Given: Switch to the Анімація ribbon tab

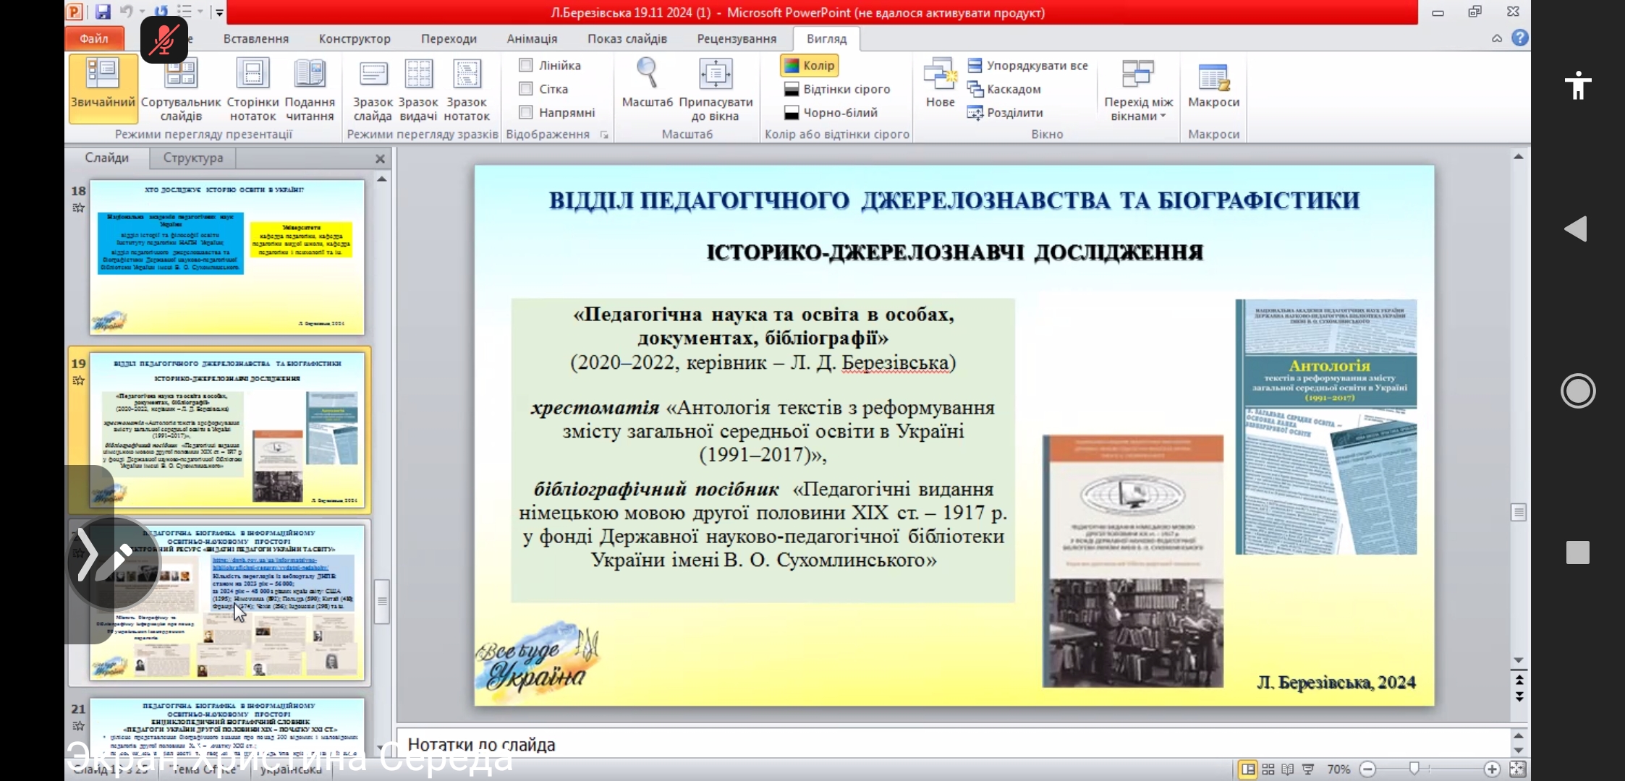Looking at the screenshot, I should click(x=532, y=38).
